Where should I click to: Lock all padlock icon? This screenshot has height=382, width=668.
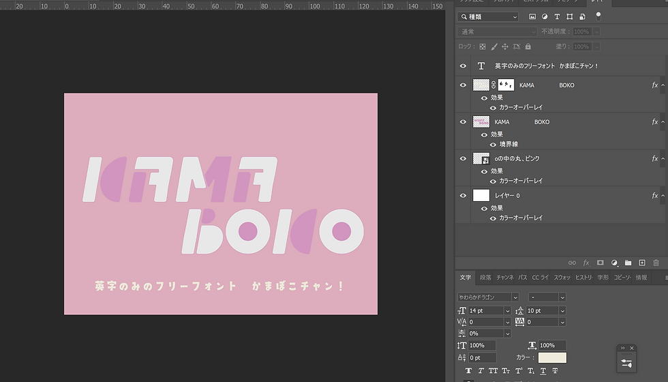[528, 46]
